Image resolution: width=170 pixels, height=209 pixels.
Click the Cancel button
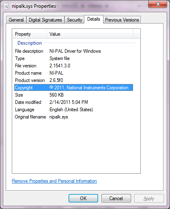click(x=116, y=198)
